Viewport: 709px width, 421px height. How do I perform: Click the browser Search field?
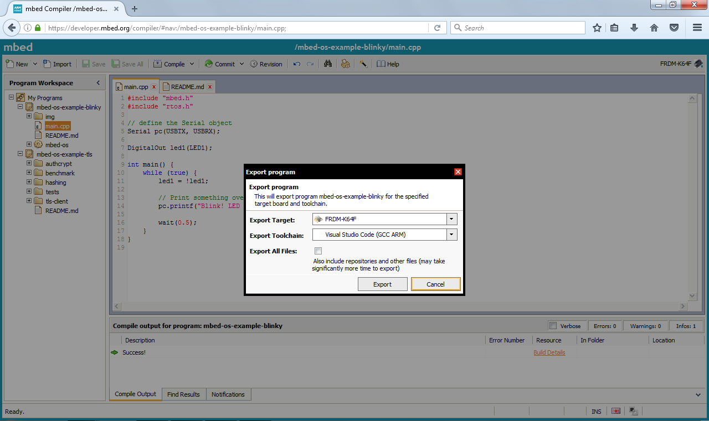pos(518,28)
